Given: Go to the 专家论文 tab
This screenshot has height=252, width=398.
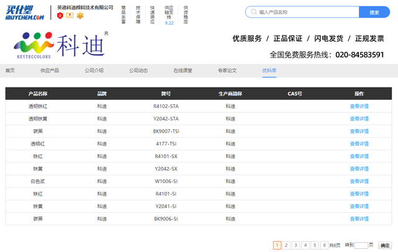Looking at the screenshot, I should point(227,70).
